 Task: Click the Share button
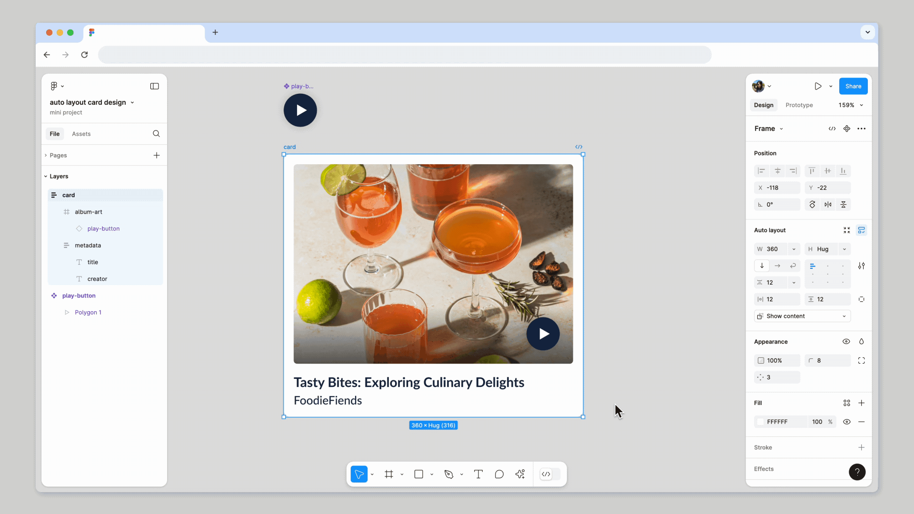click(853, 86)
